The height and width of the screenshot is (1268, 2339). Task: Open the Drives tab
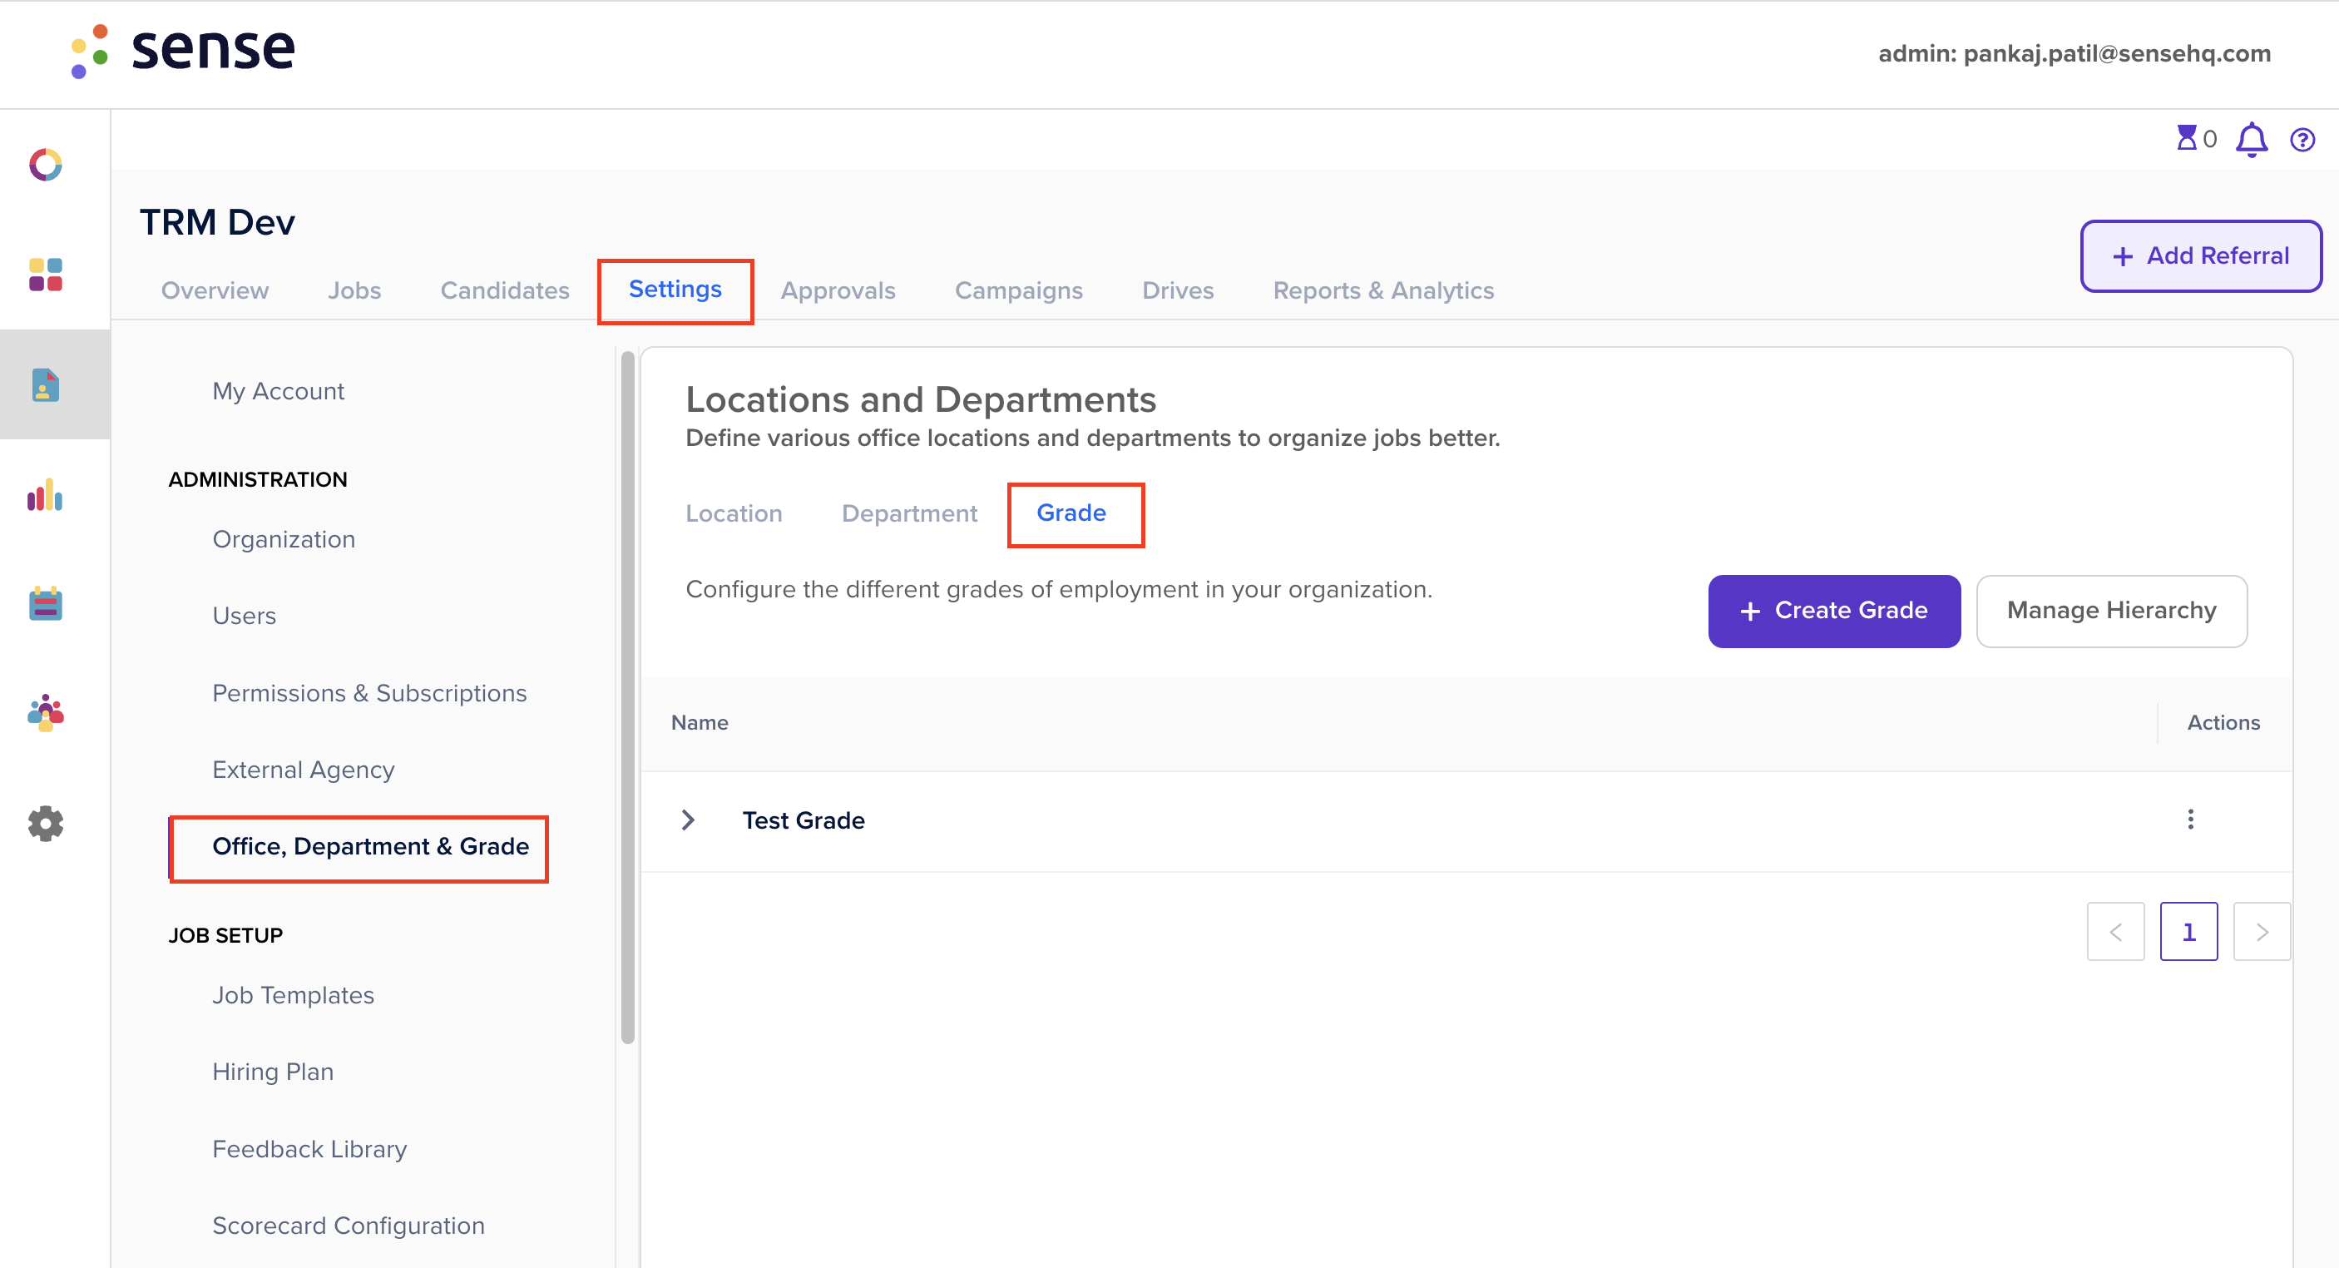[1177, 290]
